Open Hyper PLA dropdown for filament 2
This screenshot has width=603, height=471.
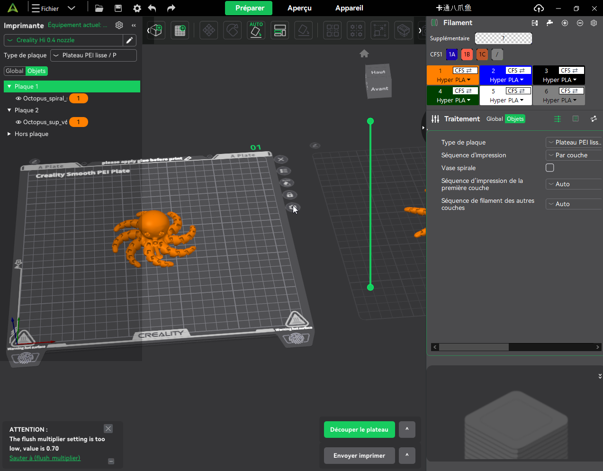click(x=506, y=80)
